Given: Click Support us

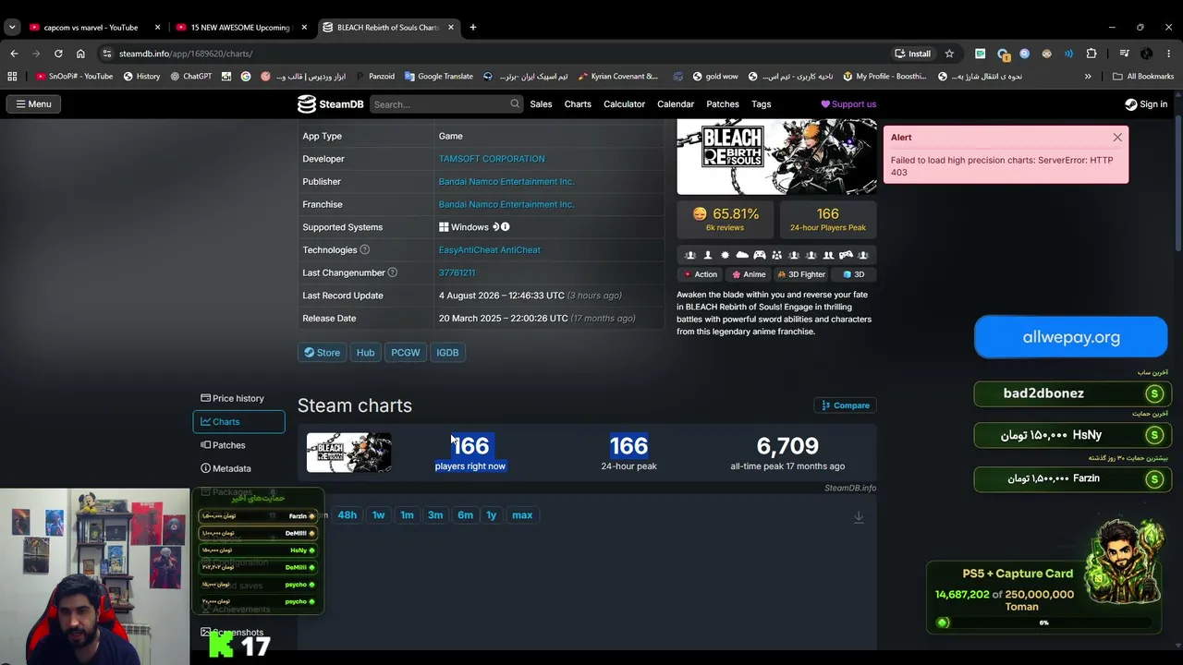Looking at the screenshot, I should [x=848, y=104].
